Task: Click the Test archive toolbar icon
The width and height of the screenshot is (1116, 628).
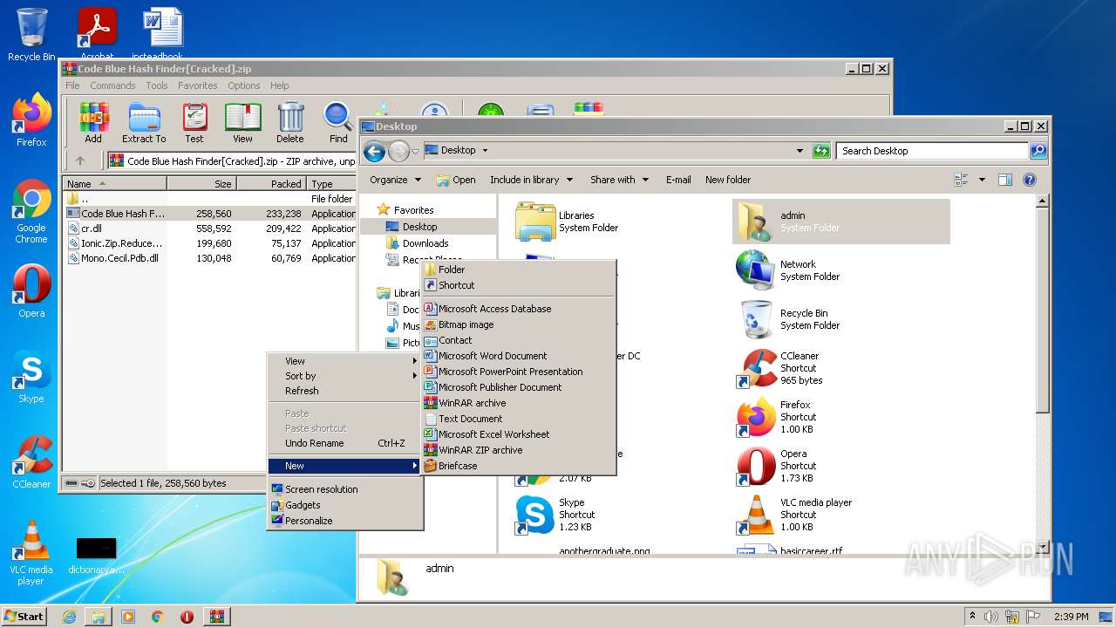Action: (x=194, y=123)
